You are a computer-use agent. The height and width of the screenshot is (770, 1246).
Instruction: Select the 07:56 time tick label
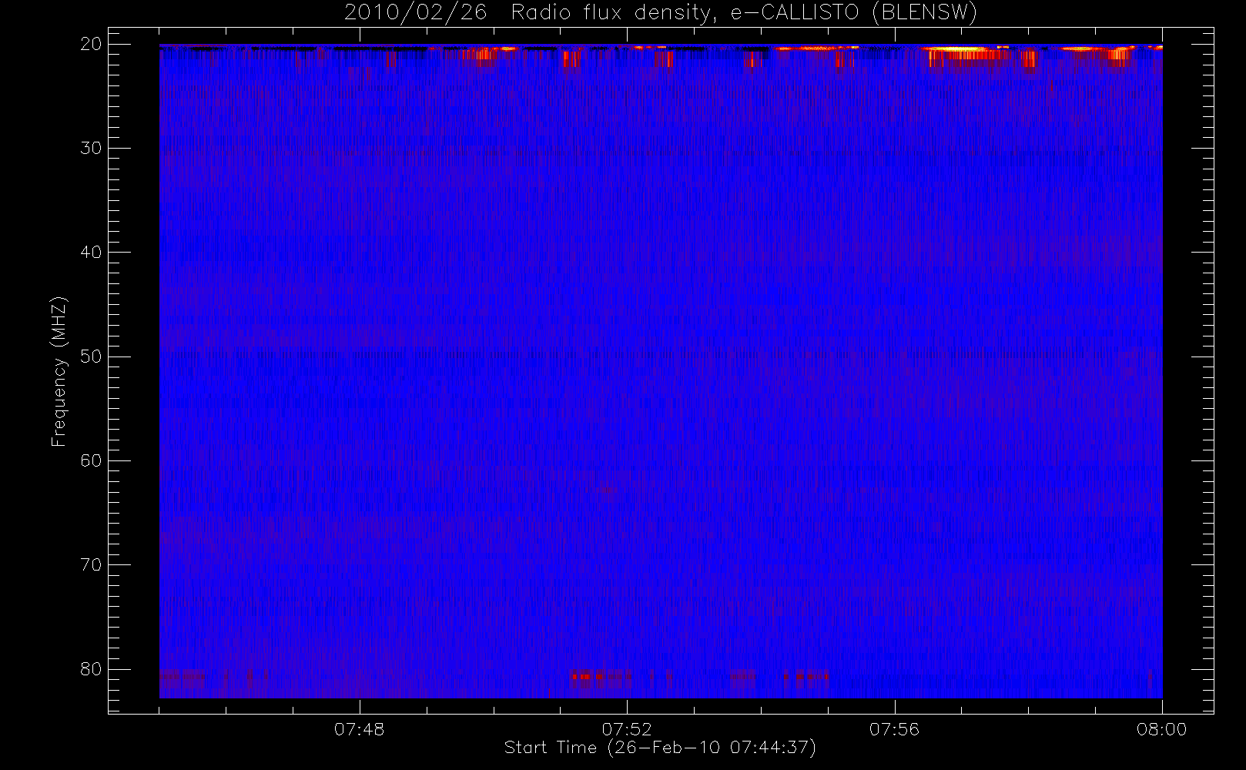pyautogui.click(x=894, y=729)
